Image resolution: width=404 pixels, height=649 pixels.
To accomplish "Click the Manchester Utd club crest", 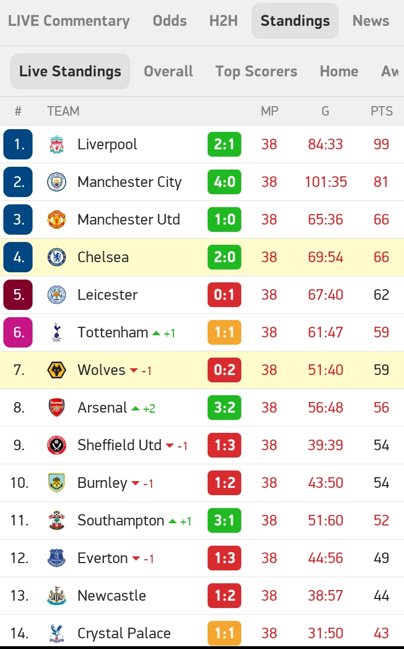I will point(57,220).
